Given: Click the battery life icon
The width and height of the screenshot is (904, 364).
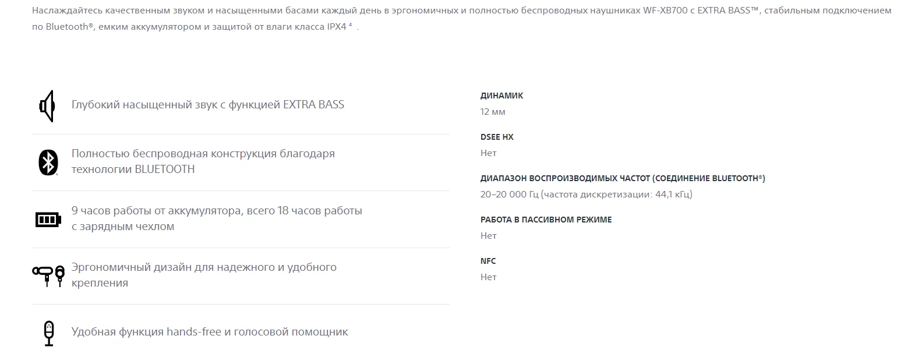Looking at the screenshot, I should tap(48, 220).
